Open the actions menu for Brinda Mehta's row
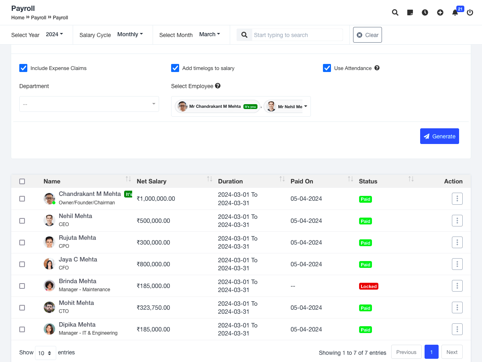 pos(457,286)
